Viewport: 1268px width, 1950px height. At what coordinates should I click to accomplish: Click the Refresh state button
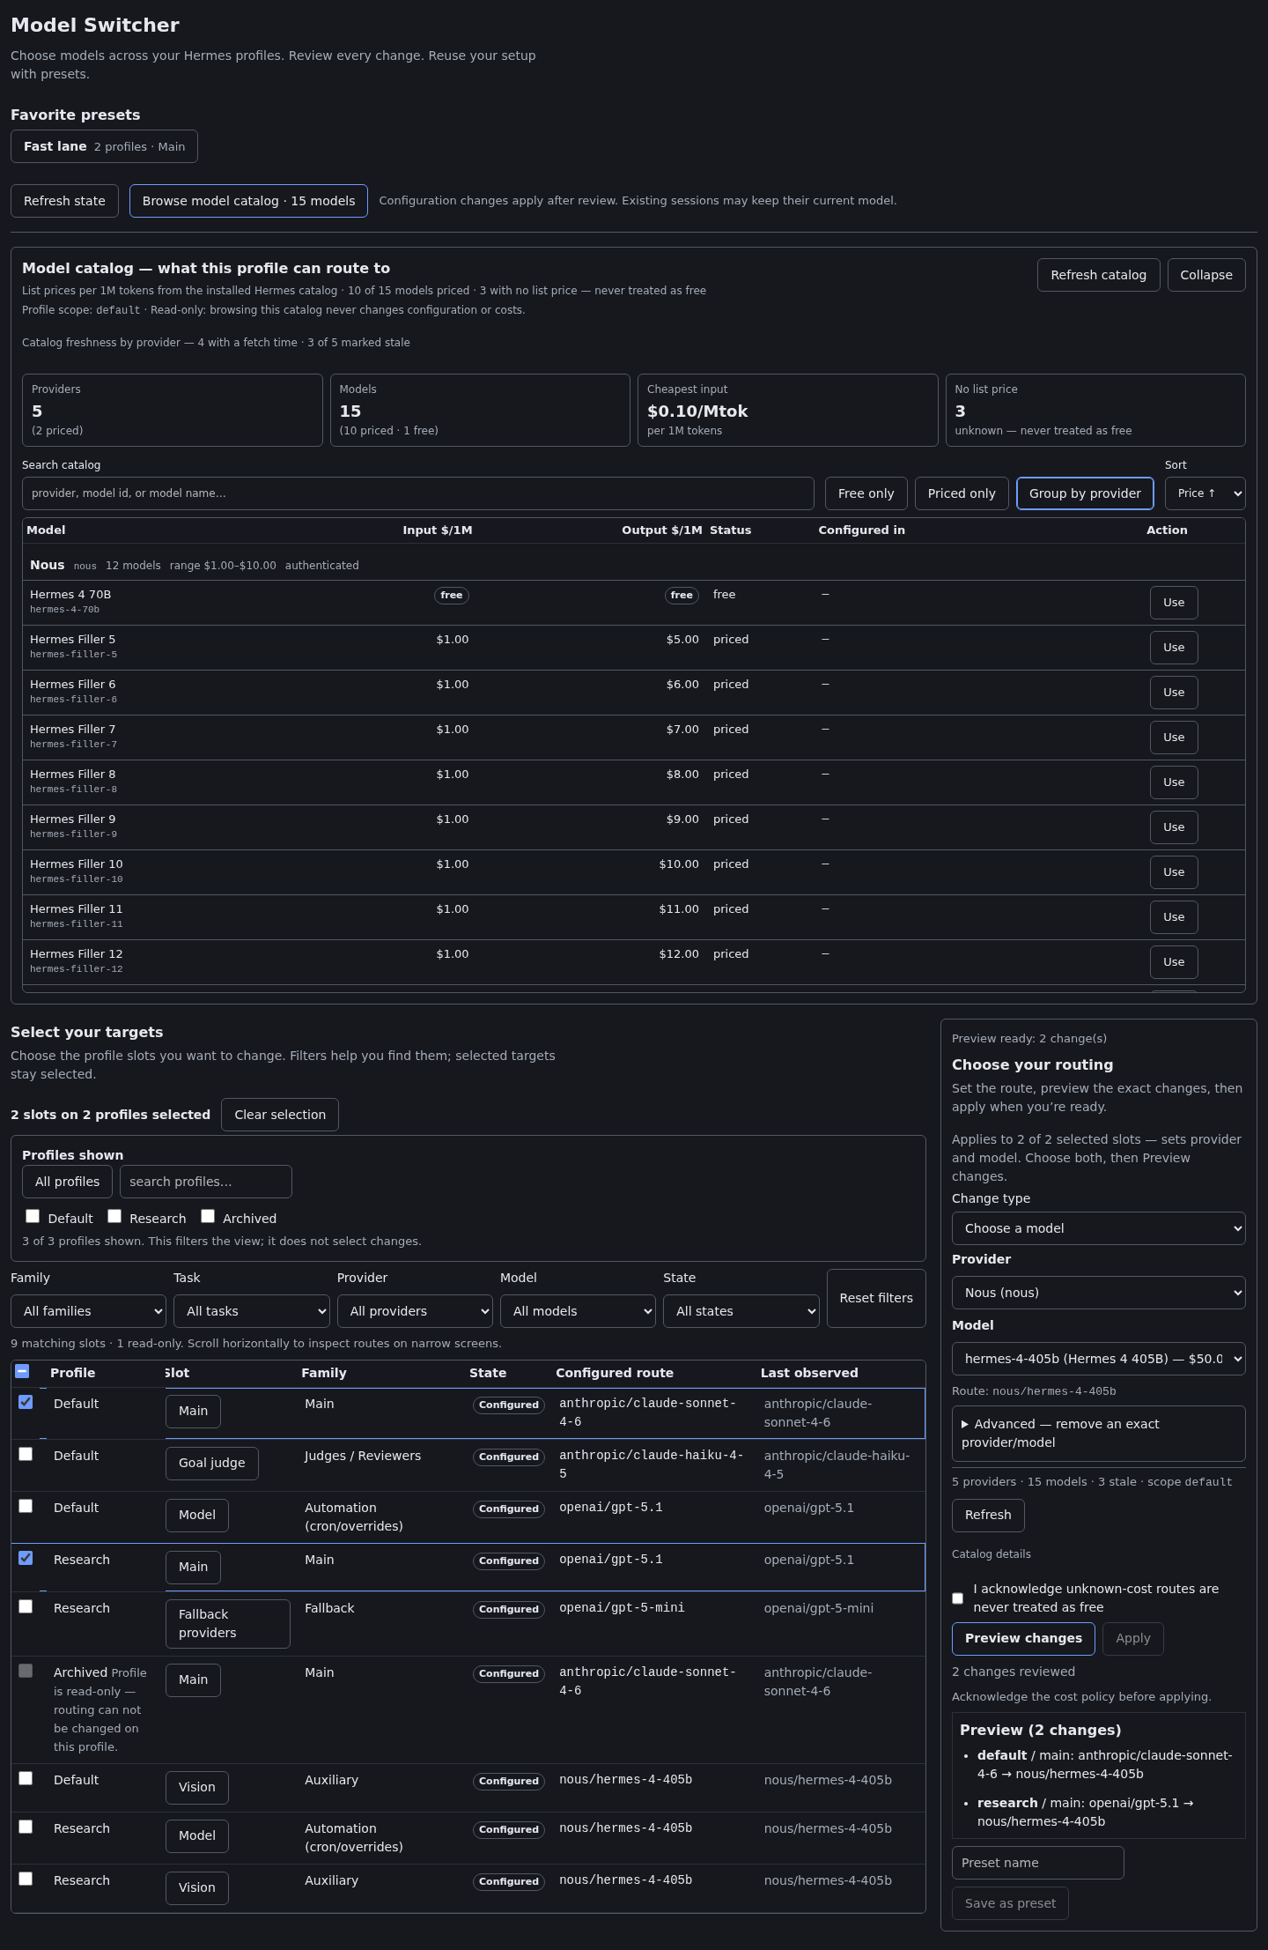64,201
